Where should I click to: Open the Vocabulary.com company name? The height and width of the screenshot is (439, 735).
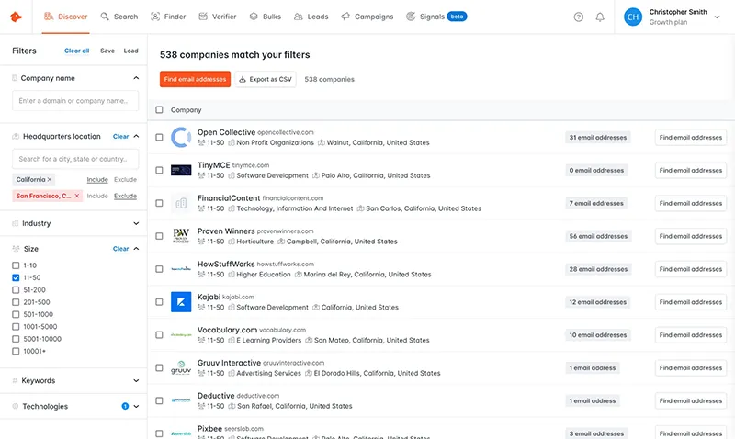pos(227,330)
